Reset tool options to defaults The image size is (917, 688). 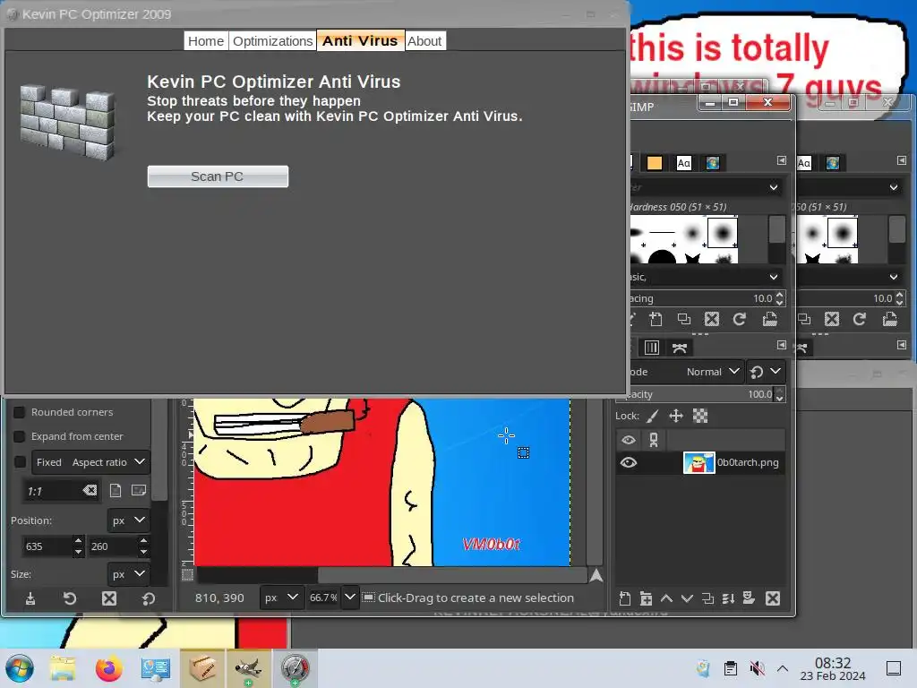point(148,598)
